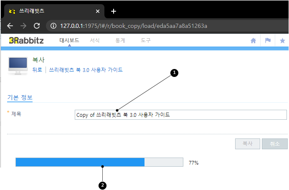Click the 77% progress text
This screenshot has height=190, width=289.
[x=193, y=163]
